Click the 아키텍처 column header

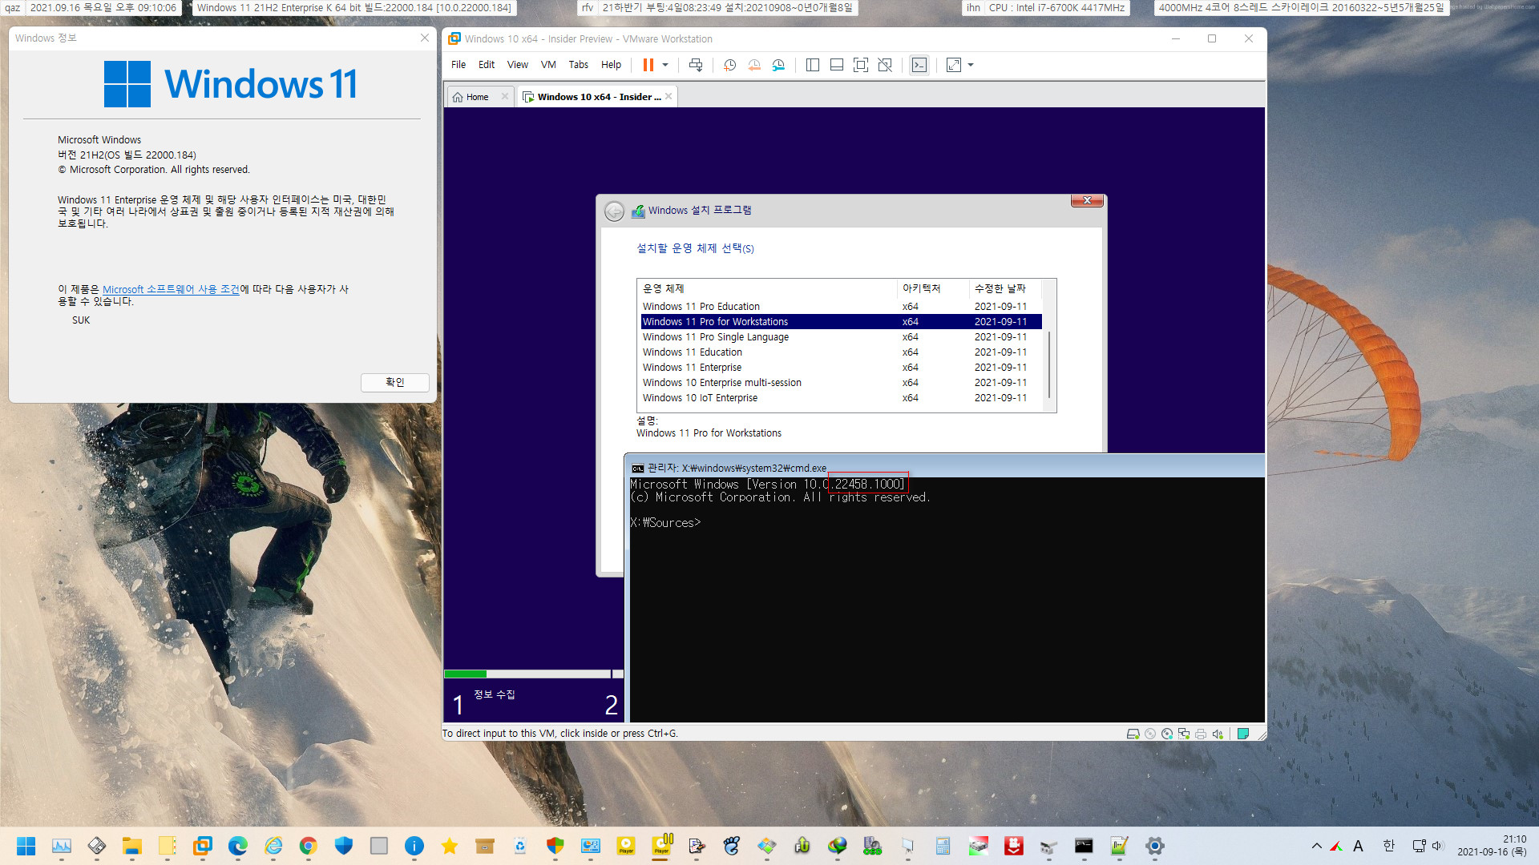click(x=933, y=288)
